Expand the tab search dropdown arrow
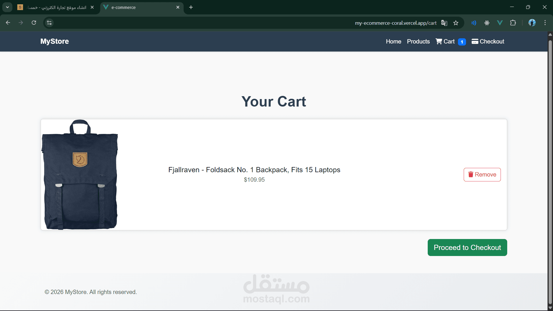Screen dimensions: 553x311 (7, 7)
